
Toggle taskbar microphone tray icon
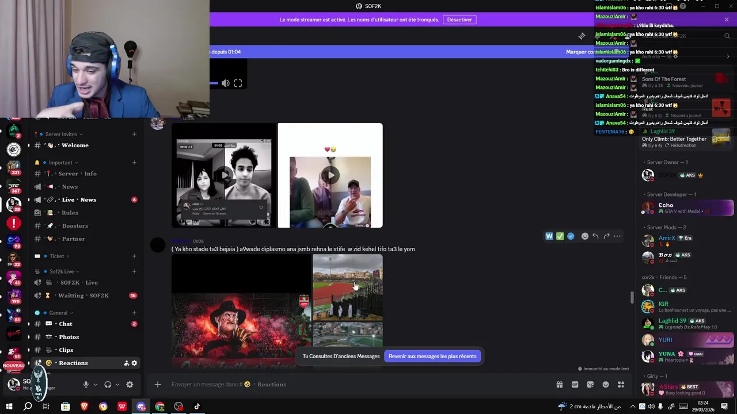(x=661, y=407)
